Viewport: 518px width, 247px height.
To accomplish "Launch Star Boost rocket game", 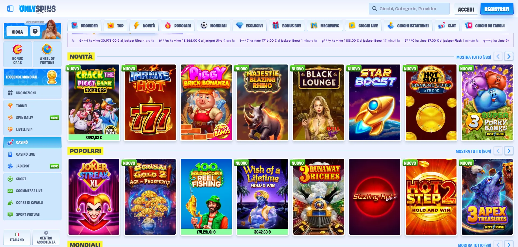I will [x=375, y=102].
